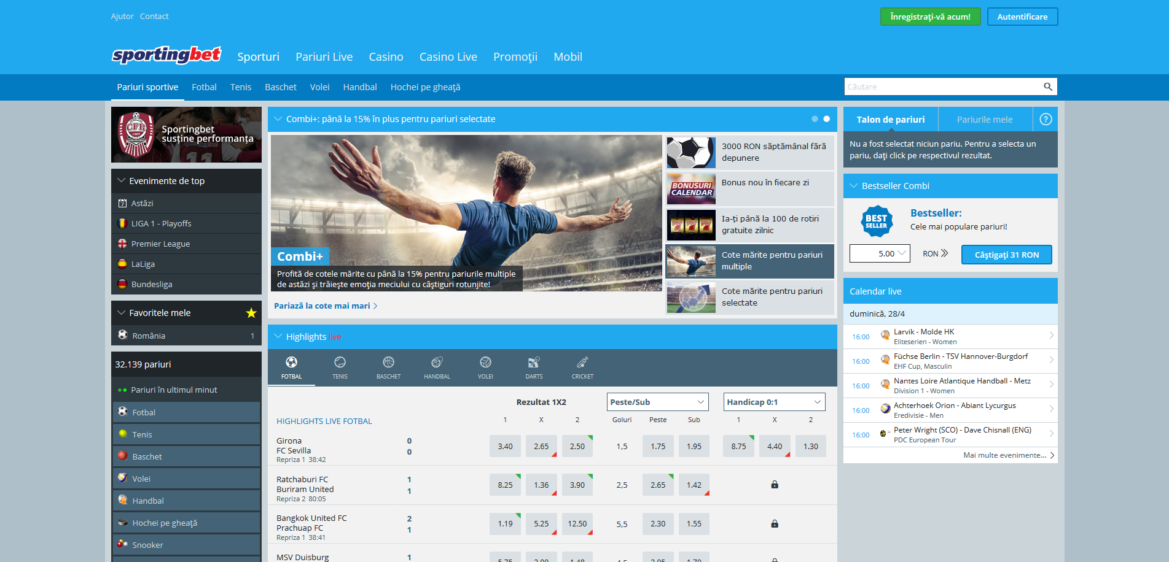Click the search magnifier icon
This screenshot has width=1169, height=562.
[1048, 87]
